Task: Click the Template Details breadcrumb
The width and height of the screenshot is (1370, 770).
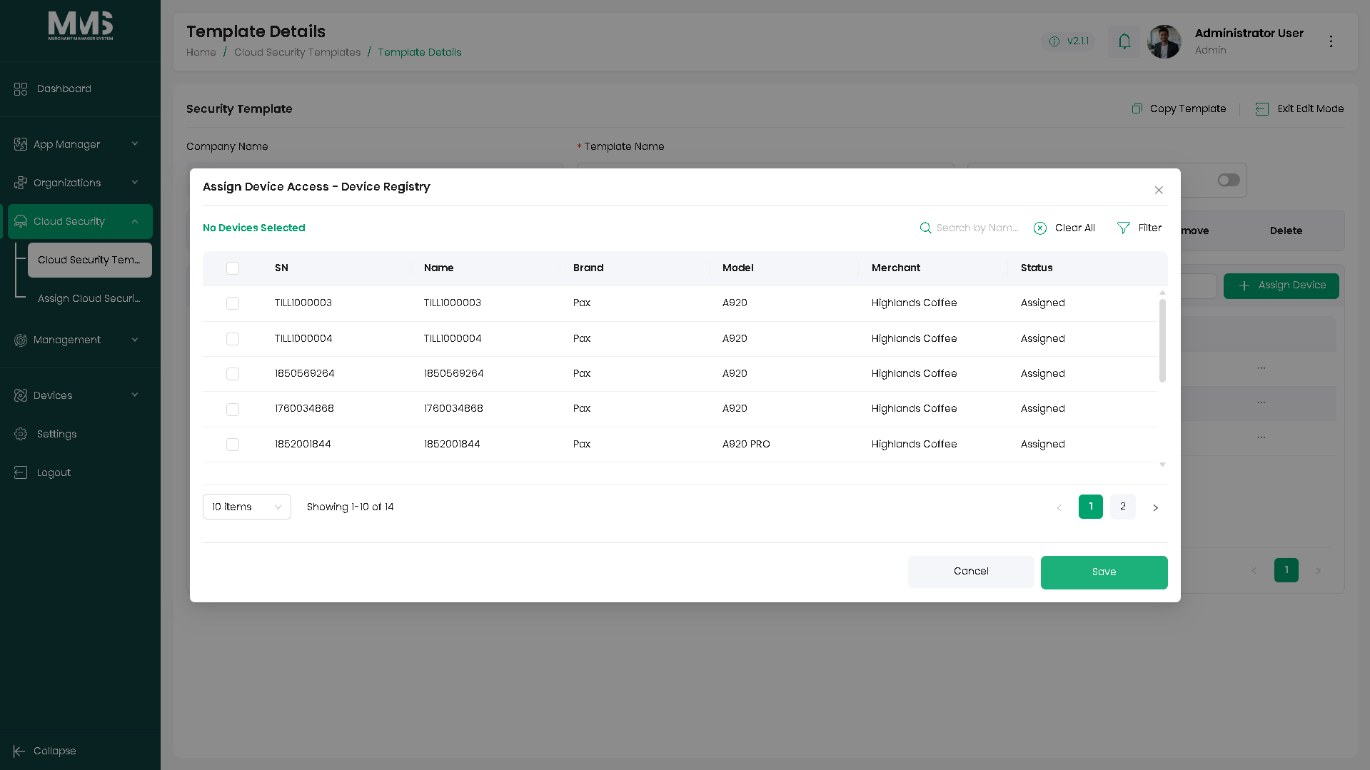Action: (420, 52)
